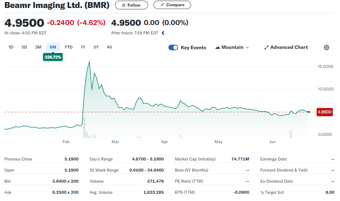Select the 1Y time range tab
340x201 pixels.
[x=83, y=47]
